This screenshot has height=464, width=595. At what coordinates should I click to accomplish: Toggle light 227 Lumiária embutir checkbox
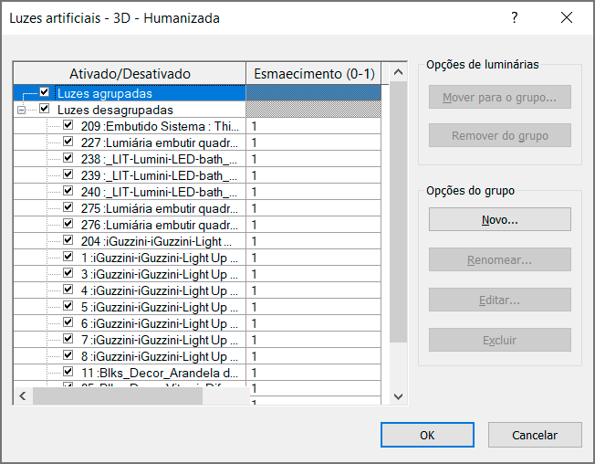tap(68, 142)
